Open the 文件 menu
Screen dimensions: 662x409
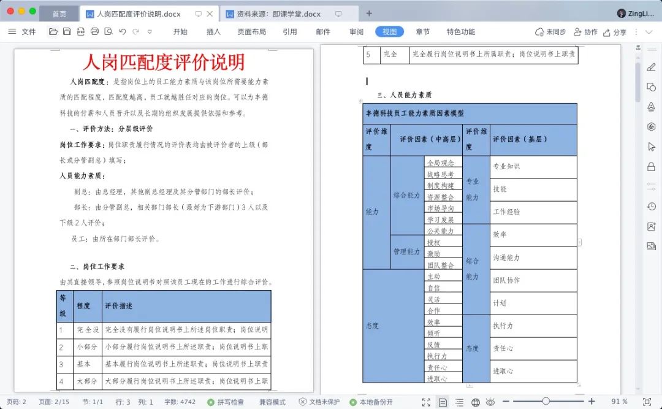(x=29, y=32)
